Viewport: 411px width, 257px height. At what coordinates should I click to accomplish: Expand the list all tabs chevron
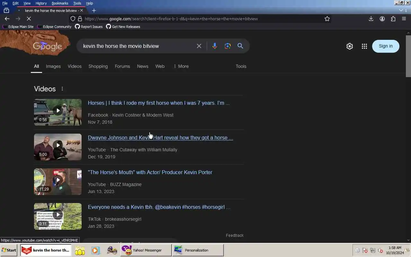click(401, 10)
